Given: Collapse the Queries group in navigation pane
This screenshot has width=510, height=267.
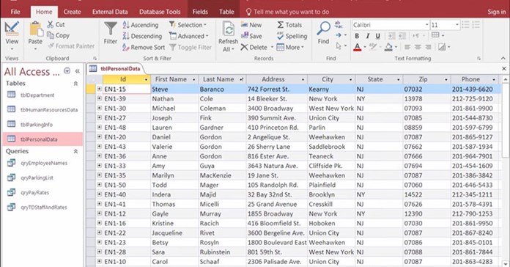Looking at the screenshot, I should point(75,151).
